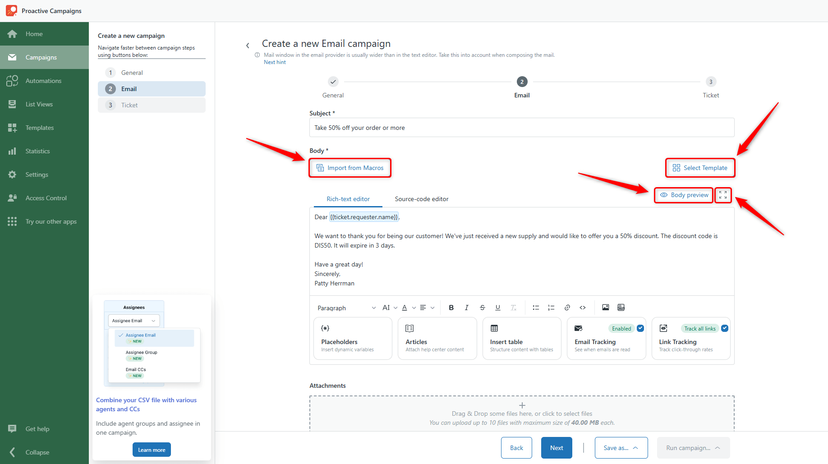Screen dimensions: 828x464
Task: Open the Paragraph style dropdown
Action: pyautogui.click(x=346, y=308)
